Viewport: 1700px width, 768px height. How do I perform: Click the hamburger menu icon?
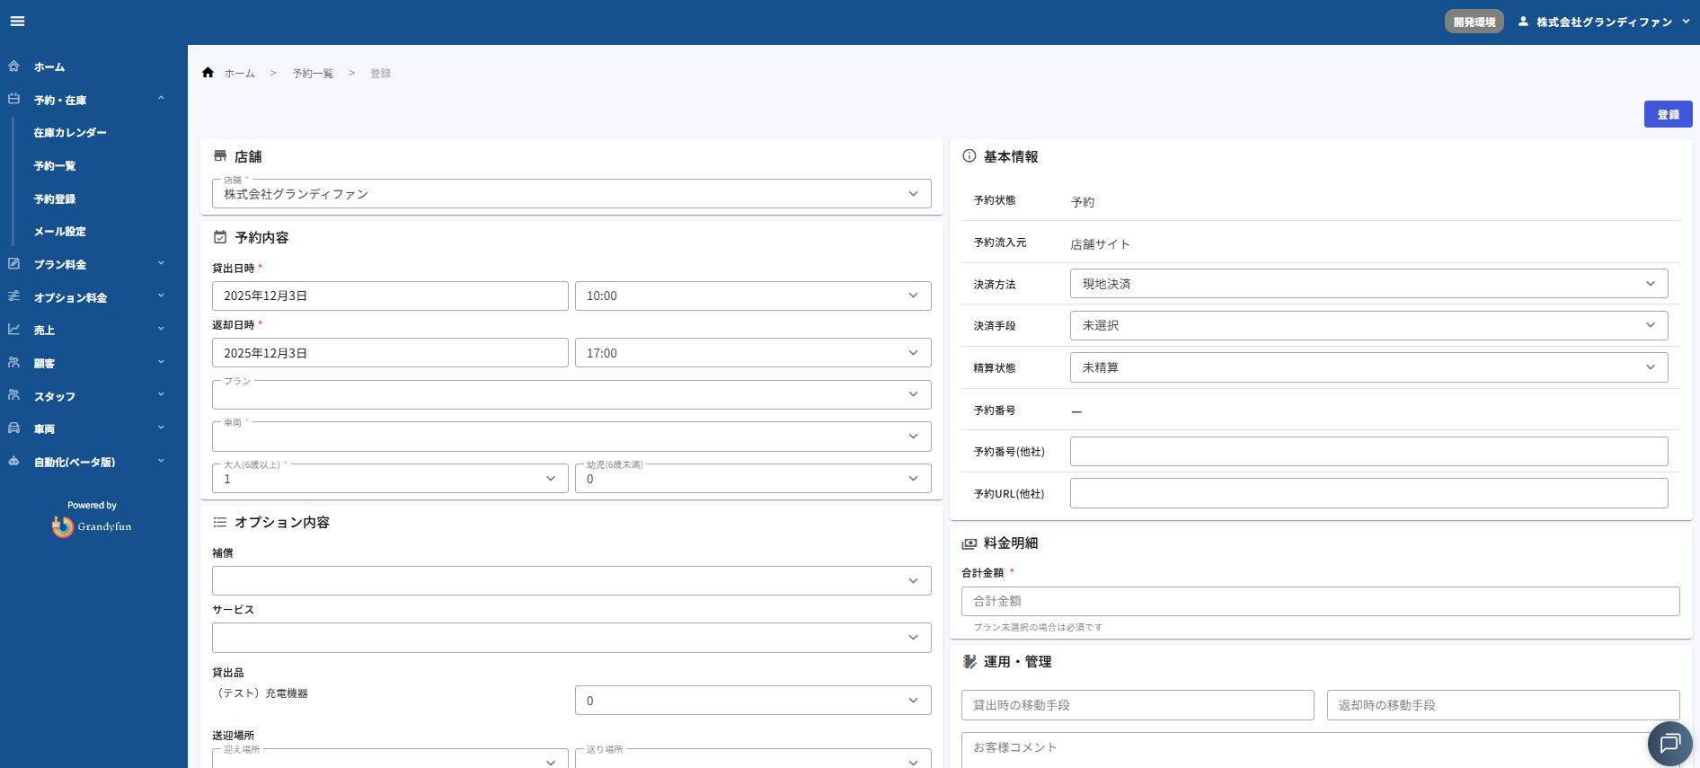[x=17, y=22]
